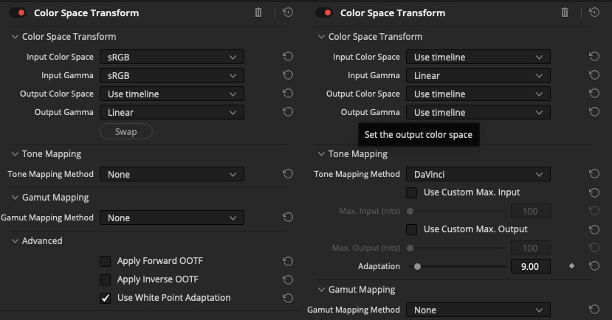Reset right panel Output Color Space
This screenshot has width=612, height=320.
[x=594, y=94]
